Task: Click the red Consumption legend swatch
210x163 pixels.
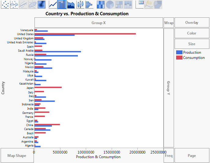Action: click(x=179, y=58)
